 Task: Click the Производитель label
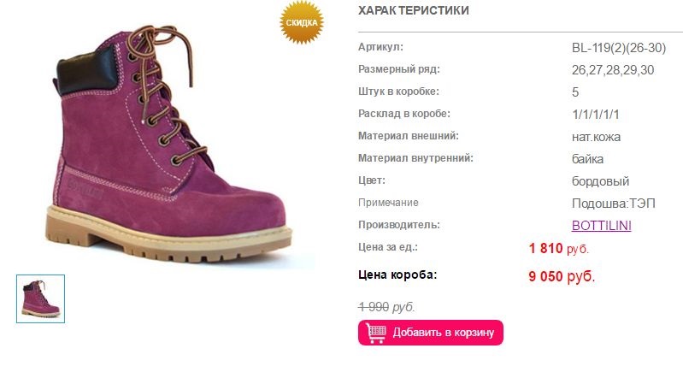(x=399, y=225)
